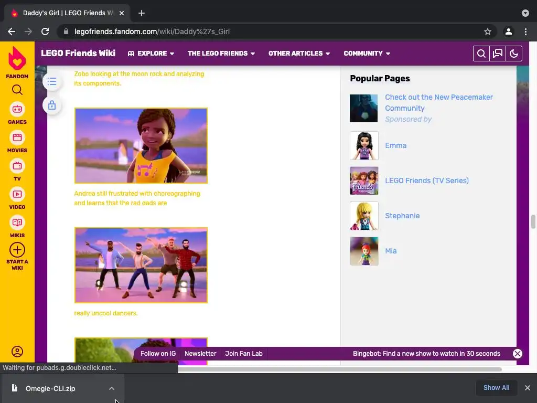Click the horizontal page scrollbar
The height and width of the screenshot is (403, 537).
tap(340, 369)
